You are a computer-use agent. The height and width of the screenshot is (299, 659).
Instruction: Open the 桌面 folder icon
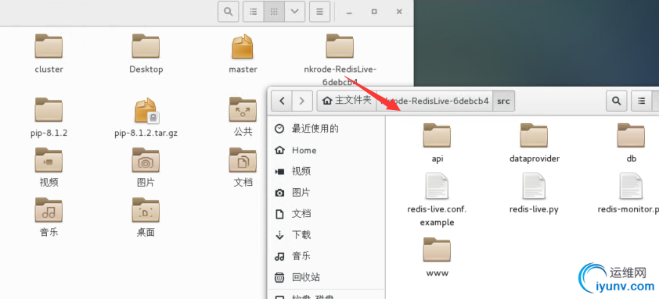click(146, 210)
